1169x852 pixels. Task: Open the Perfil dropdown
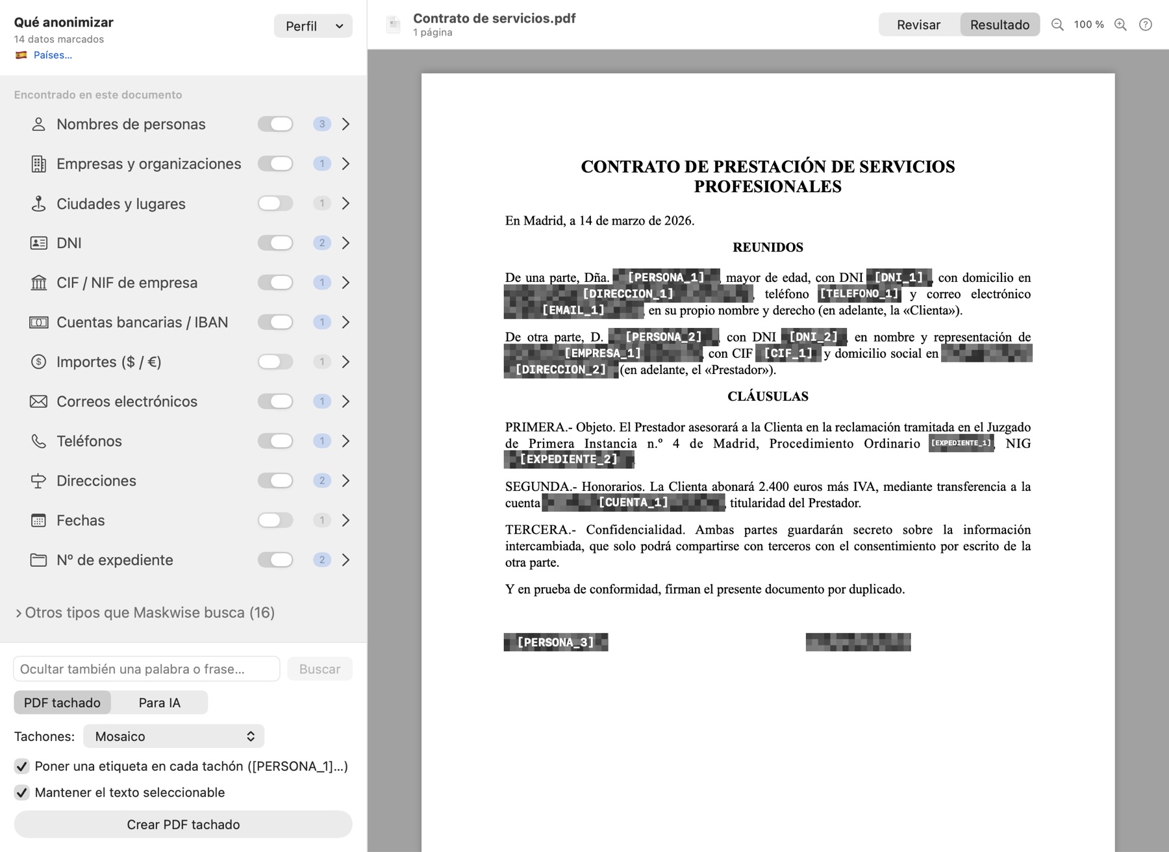313,26
